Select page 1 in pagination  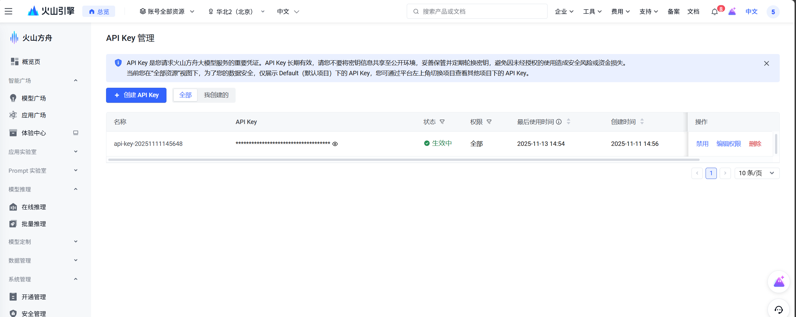pyautogui.click(x=711, y=173)
